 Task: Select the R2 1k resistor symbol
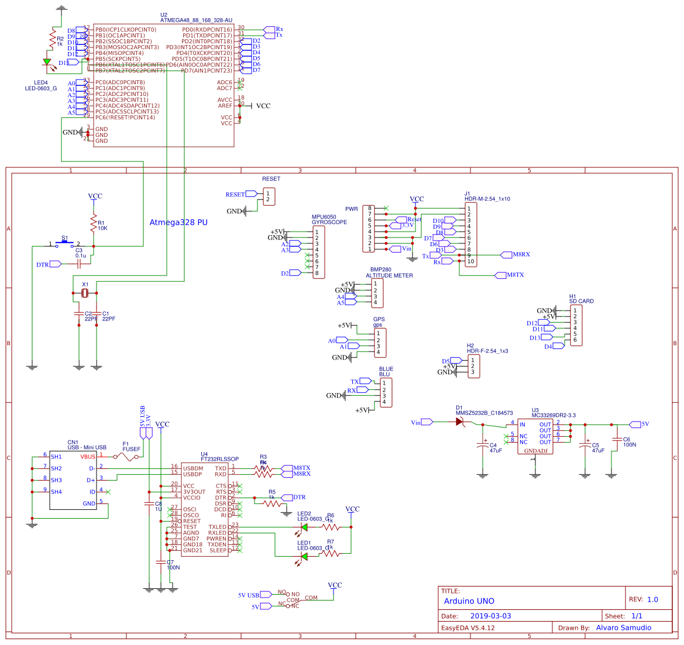[x=53, y=37]
